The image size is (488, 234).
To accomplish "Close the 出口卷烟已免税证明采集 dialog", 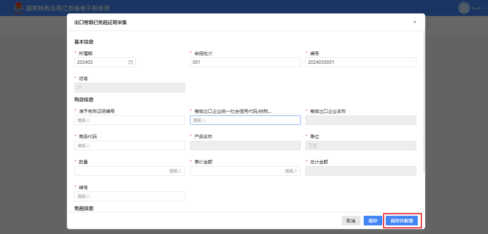I will point(414,22).
